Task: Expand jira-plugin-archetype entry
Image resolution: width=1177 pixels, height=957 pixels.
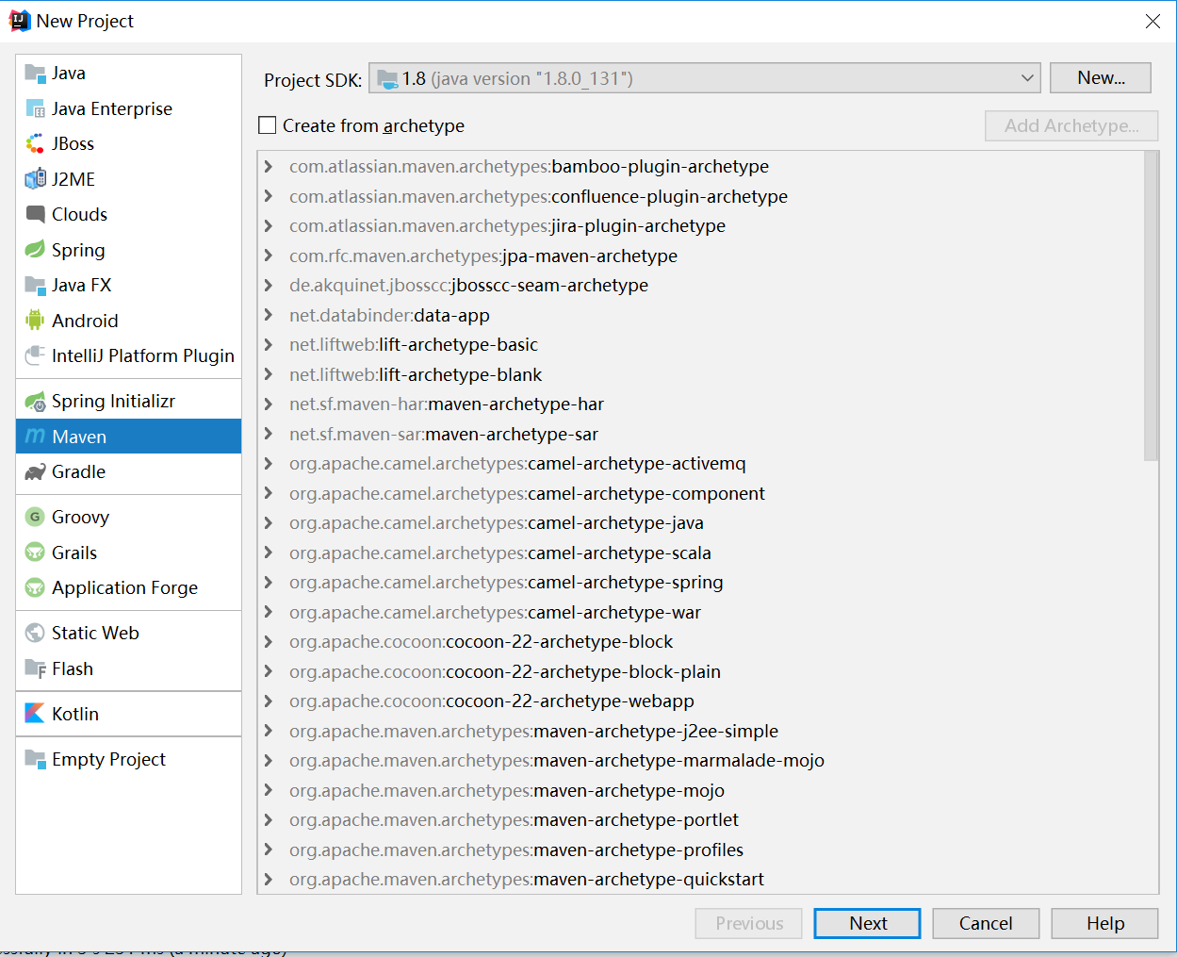Action: pos(269,226)
